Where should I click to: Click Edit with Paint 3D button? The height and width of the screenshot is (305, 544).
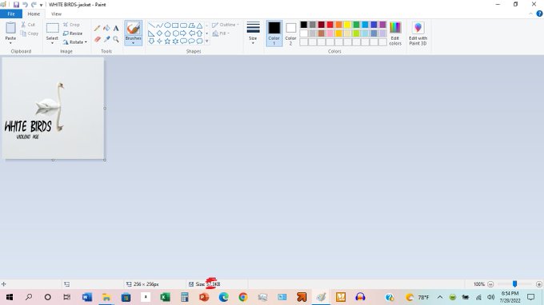coord(418,34)
